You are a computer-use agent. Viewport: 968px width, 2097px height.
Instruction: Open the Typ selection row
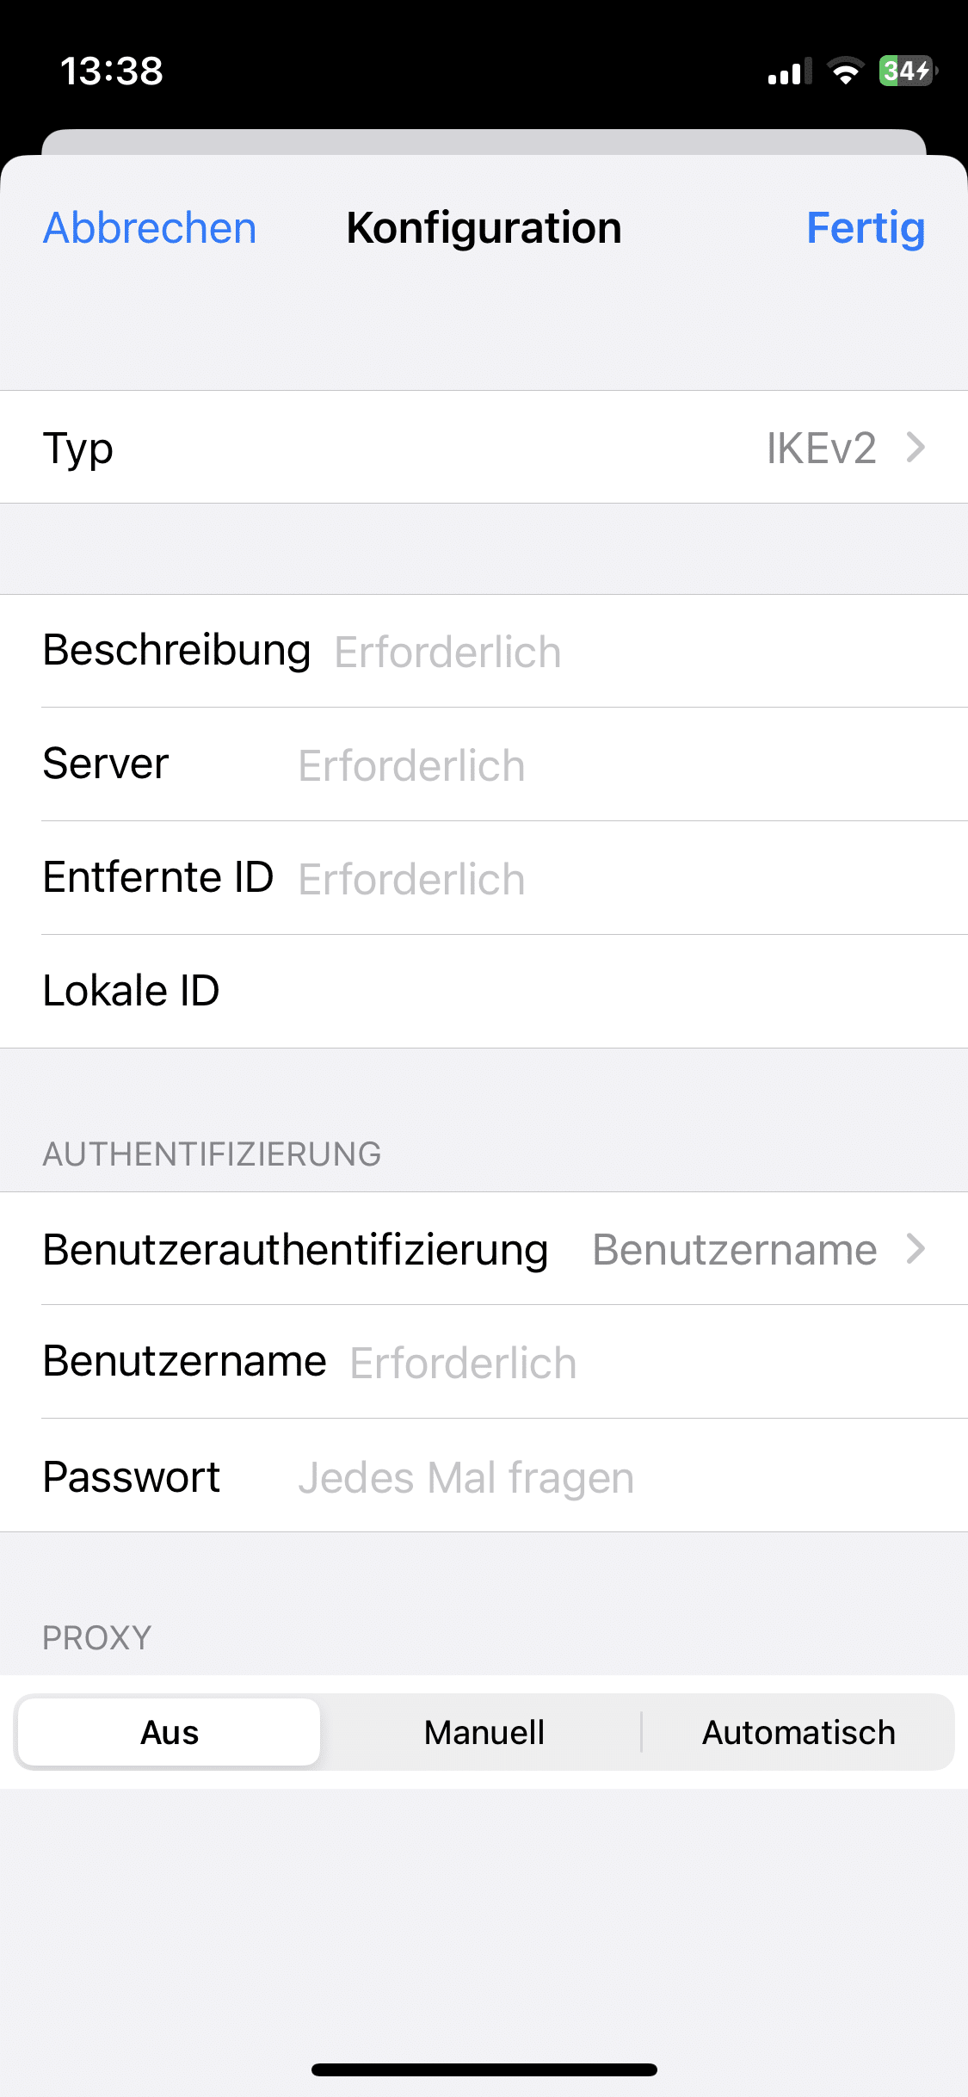coord(484,448)
